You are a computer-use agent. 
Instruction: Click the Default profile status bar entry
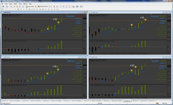click(x=100, y=103)
